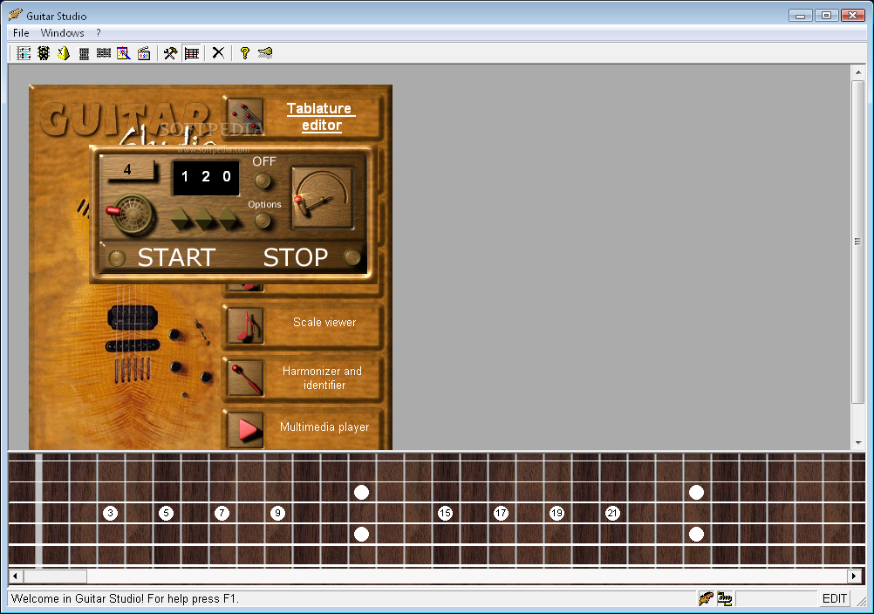Open the File menu
The image size is (874, 614).
(x=21, y=33)
